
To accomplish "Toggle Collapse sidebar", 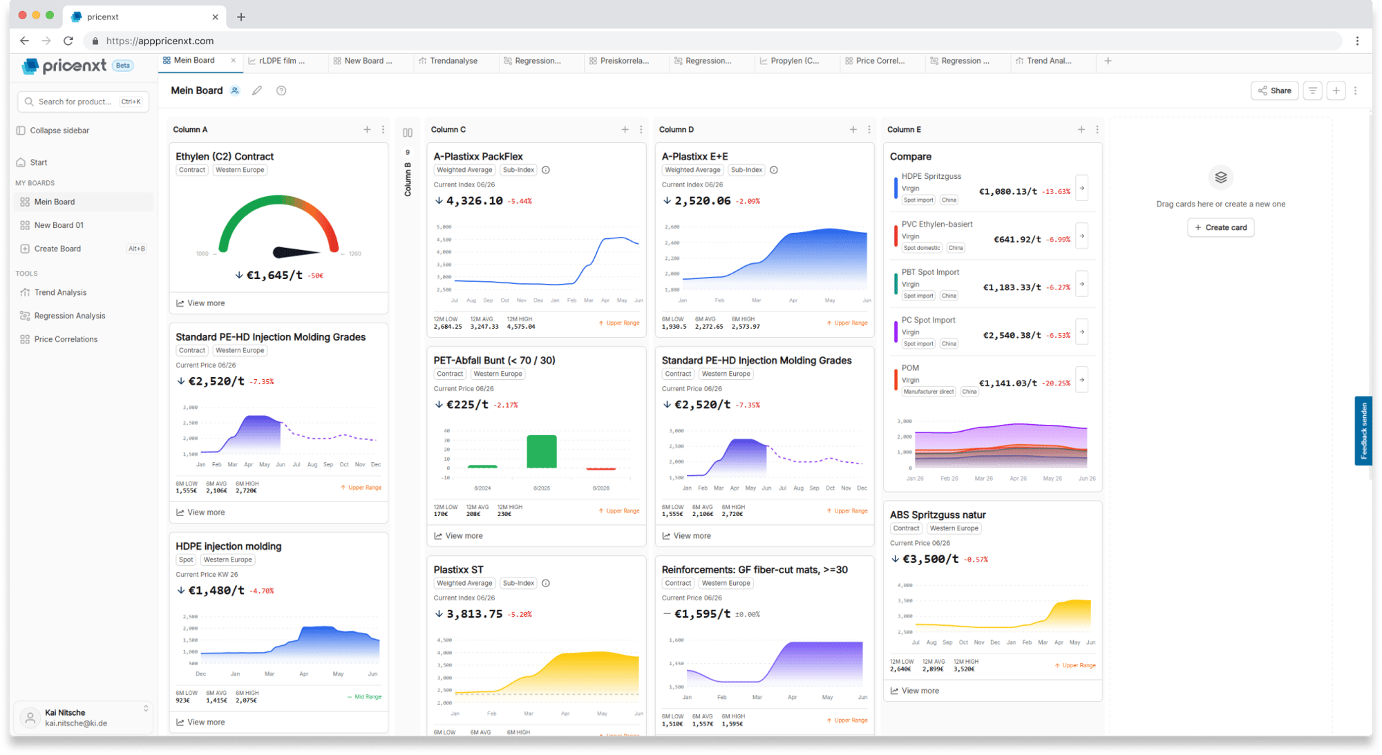I will click(x=59, y=131).
